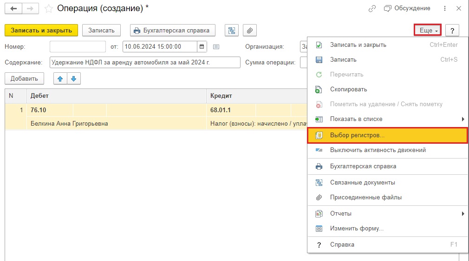
Task: Click Изменить форму menu entry
Action: [387, 229]
